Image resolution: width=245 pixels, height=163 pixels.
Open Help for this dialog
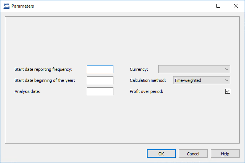pos(225,153)
